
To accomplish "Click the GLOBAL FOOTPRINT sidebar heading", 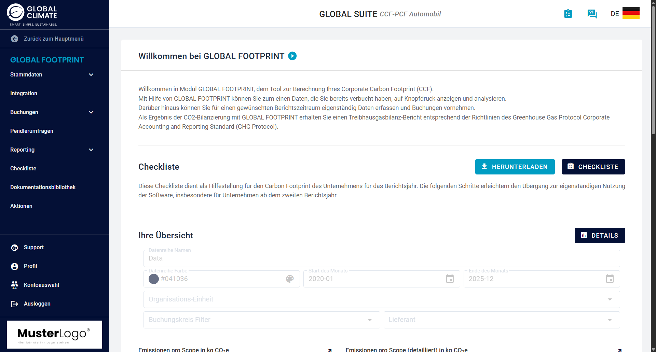I will [47, 60].
